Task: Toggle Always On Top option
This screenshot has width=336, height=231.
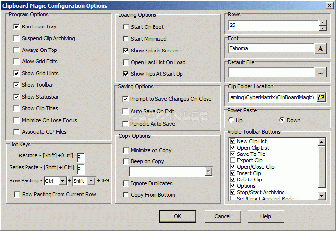Action: [x=16, y=50]
